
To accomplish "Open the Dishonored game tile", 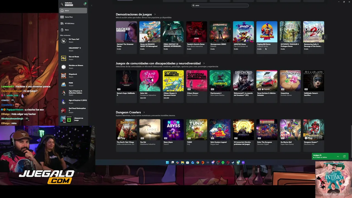I will click(x=243, y=86).
